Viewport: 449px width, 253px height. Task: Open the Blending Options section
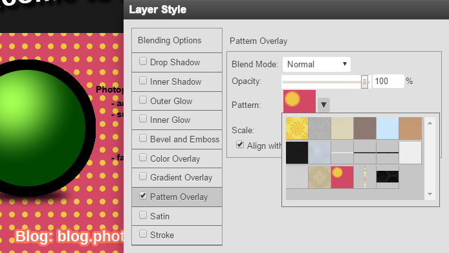[177, 40]
